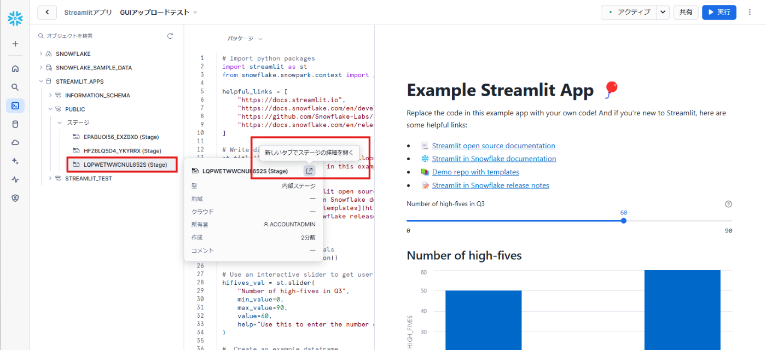Select the Projects terminal icon in sidebar
Image resolution: width=766 pixels, height=350 pixels.
pyautogui.click(x=15, y=106)
